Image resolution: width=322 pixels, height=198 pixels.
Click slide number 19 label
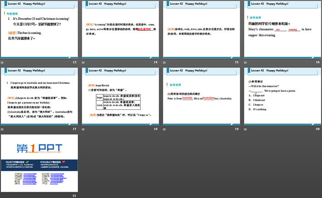click(236, 129)
